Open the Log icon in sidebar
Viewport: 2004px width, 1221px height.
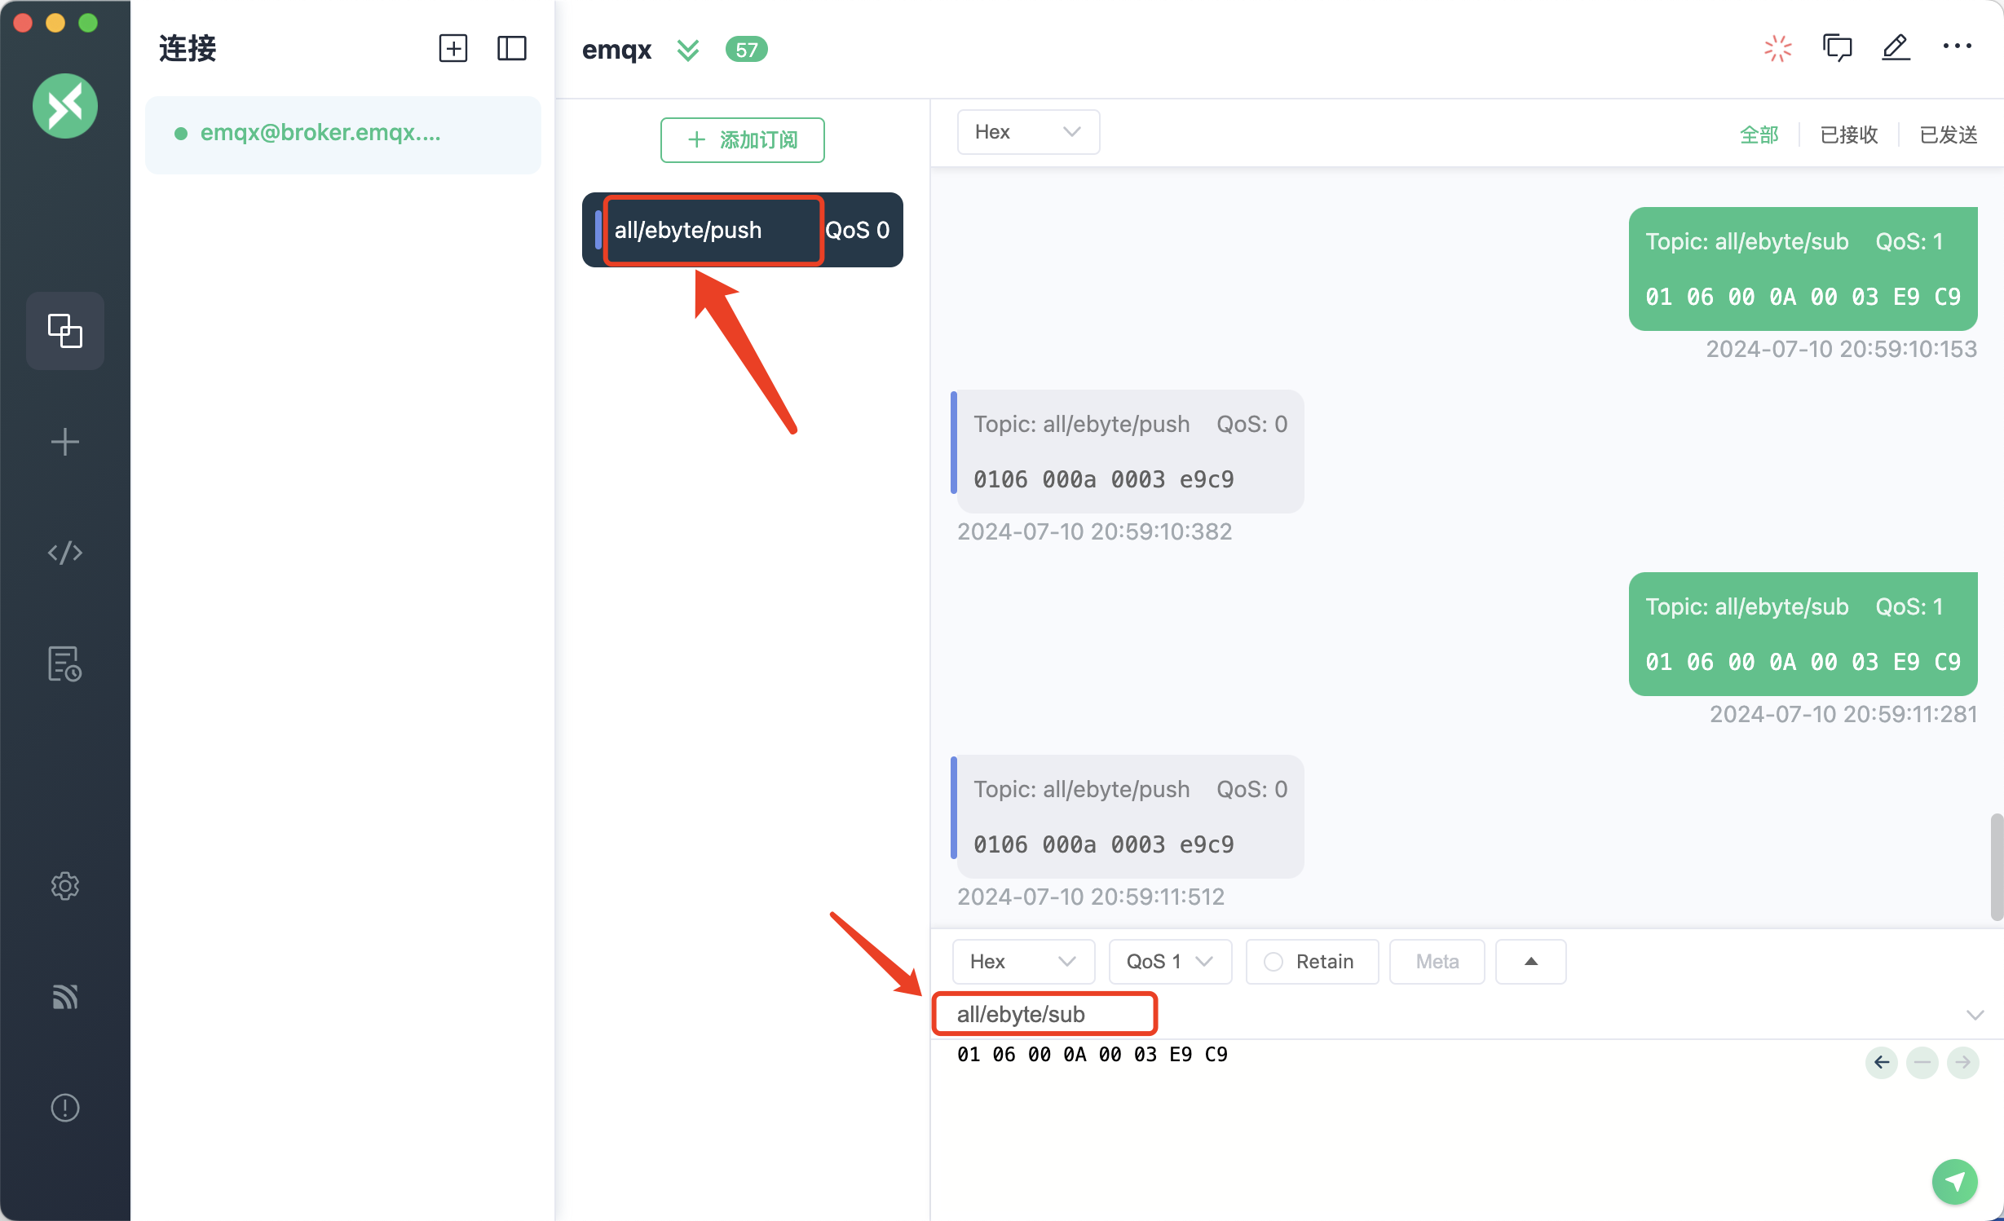(64, 663)
